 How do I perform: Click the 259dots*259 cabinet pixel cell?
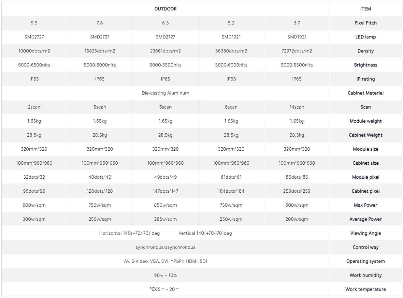297,191
